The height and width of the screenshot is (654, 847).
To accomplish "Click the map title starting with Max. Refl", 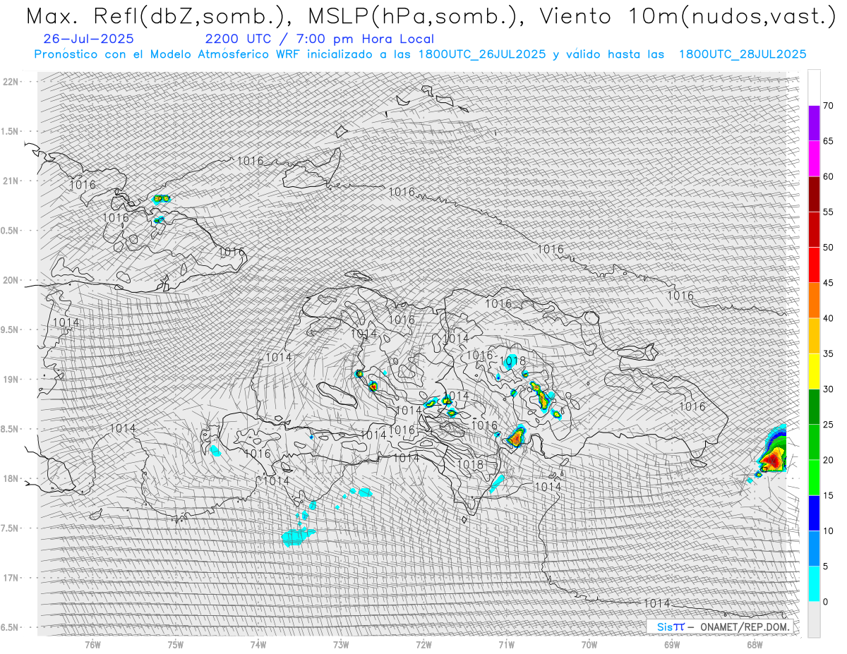I will (x=431, y=16).
